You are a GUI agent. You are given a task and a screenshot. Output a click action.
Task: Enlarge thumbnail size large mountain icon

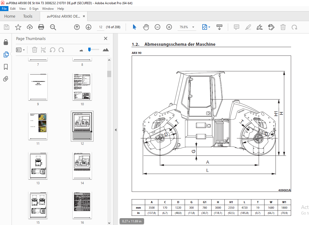coord(106,50)
